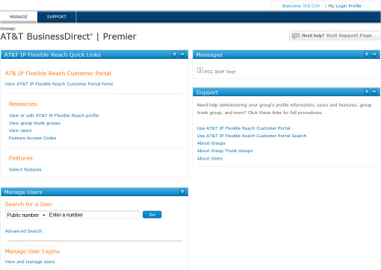
Task: Open the About Groups link
Action: (x=211, y=143)
